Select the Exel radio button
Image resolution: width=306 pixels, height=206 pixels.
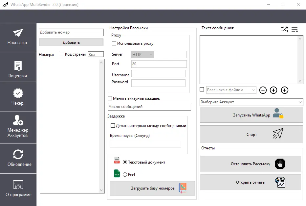tap(125, 174)
